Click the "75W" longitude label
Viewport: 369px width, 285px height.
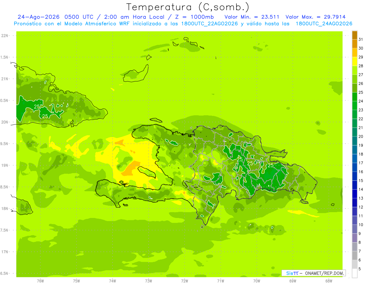click(x=77, y=281)
